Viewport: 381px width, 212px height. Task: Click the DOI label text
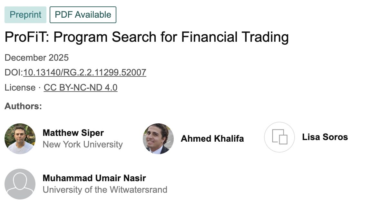[13, 73]
